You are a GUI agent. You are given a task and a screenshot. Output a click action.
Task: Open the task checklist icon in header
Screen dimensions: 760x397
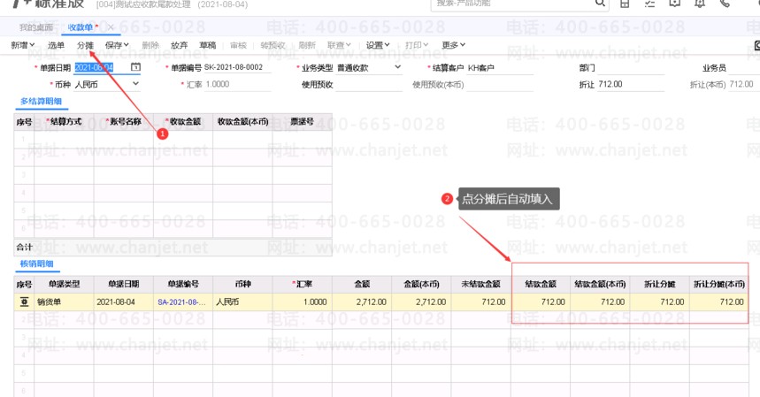(650, 3)
